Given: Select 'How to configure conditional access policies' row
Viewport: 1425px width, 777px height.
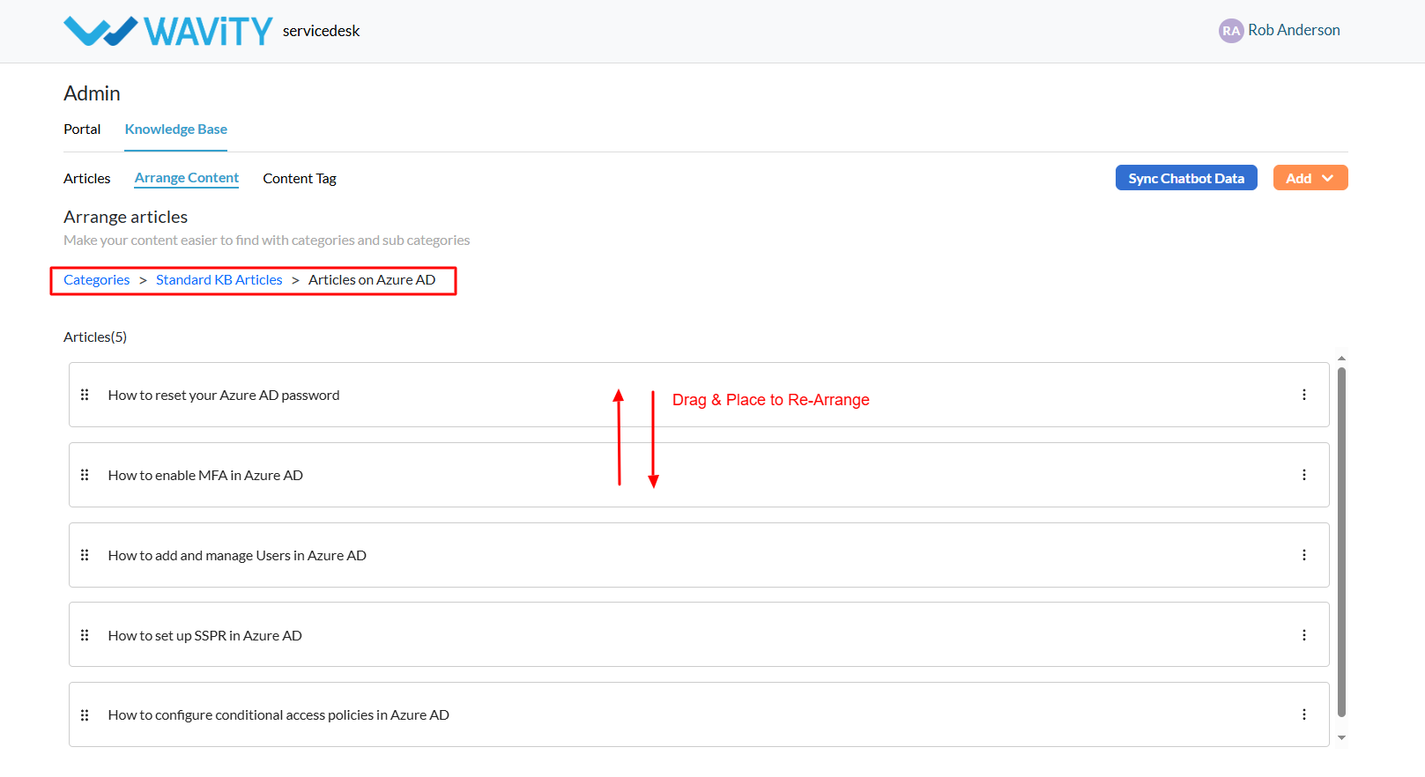Looking at the screenshot, I should (x=699, y=714).
